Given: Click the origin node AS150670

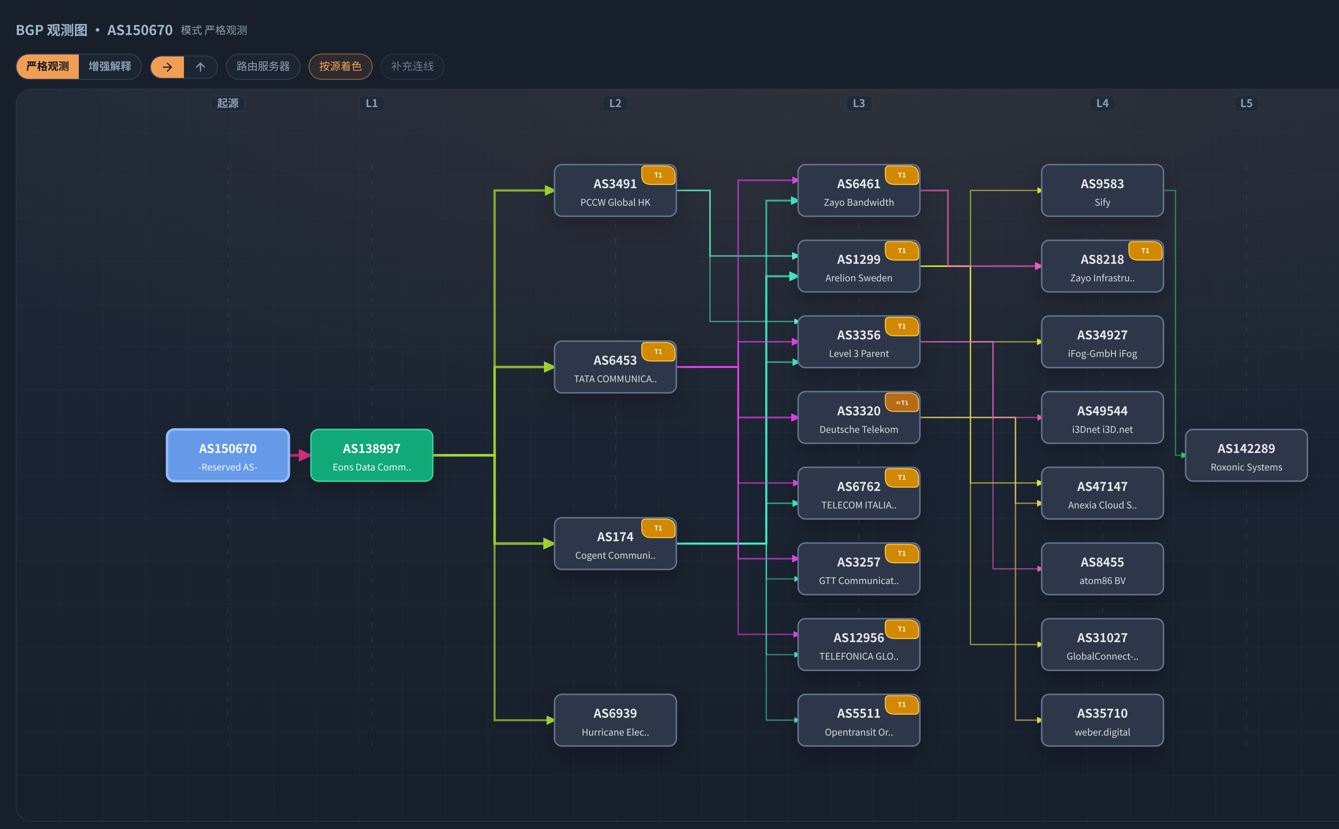Looking at the screenshot, I should (228, 455).
